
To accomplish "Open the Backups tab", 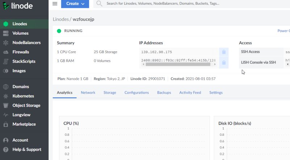I will 164,92.
